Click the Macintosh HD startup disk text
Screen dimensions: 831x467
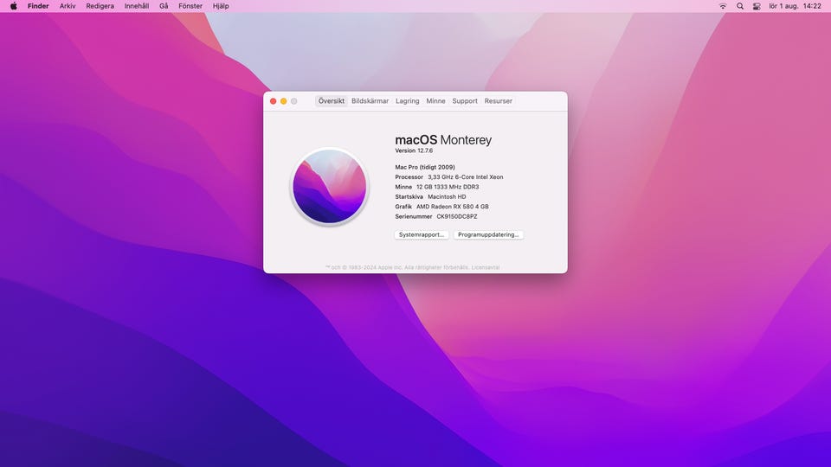(447, 196)
